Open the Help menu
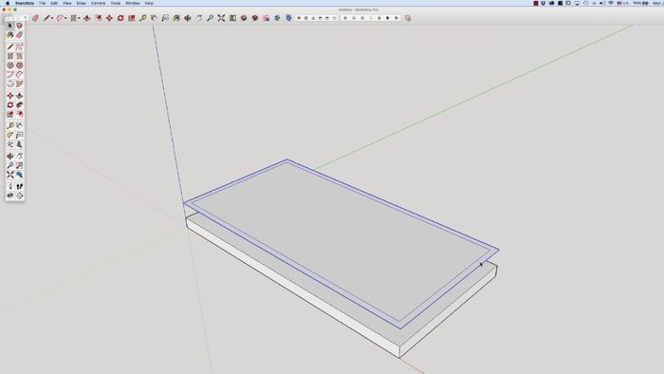664x374 pixels. click(x=149, y=3)
